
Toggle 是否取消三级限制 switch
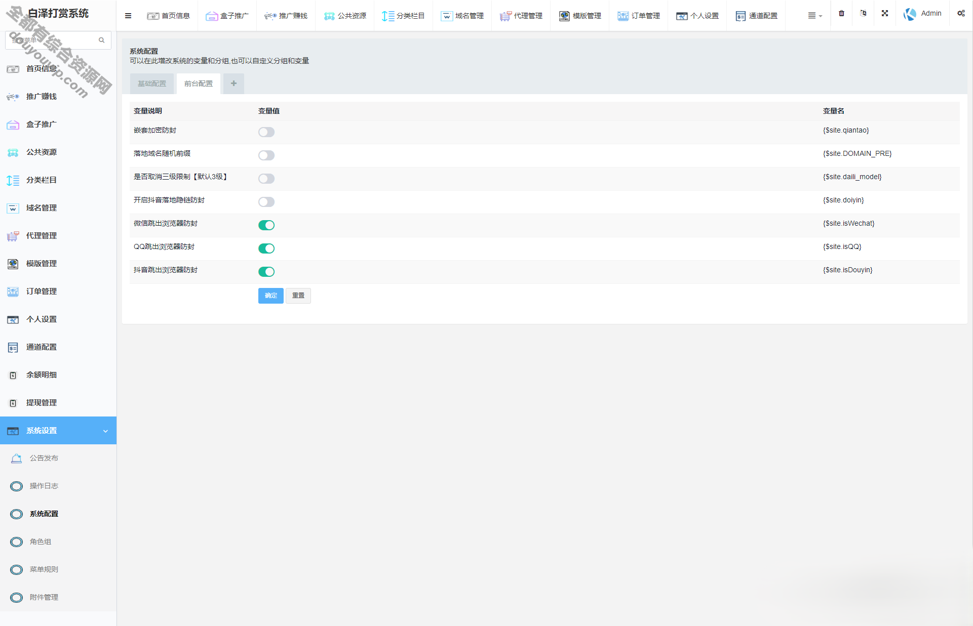[x=266, y=179]
